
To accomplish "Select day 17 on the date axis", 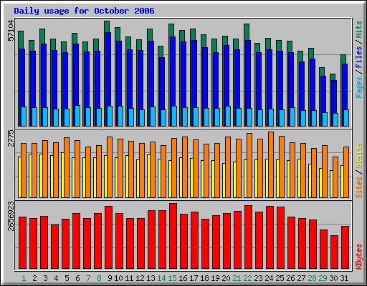I will [194, 278].
